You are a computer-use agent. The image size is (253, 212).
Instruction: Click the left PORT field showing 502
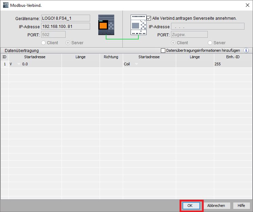[x=53, y=35]
